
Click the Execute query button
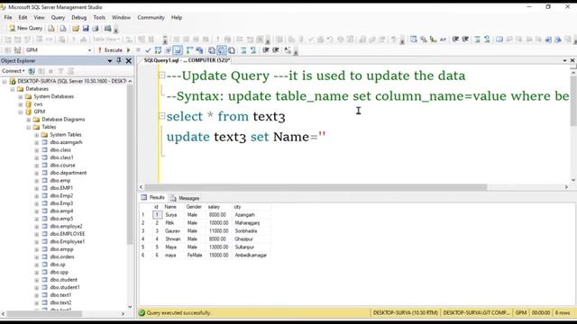pyautogui.click(x=110, y=50)
